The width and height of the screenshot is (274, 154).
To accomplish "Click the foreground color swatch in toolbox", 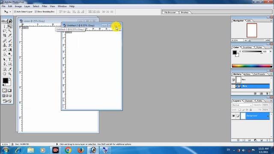I will coord(5,80).
